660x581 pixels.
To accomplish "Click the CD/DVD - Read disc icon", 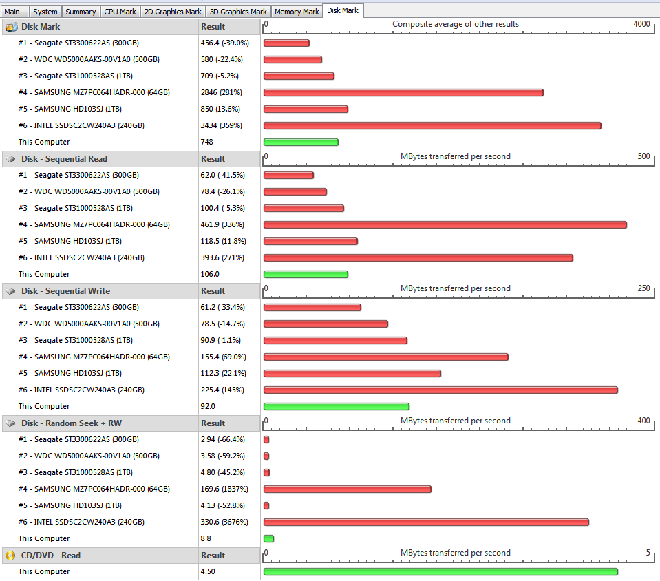I will (x=11, y=556).
